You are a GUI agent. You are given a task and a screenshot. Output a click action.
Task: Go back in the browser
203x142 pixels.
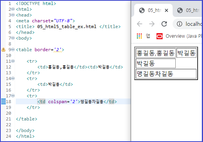point(140,24)
